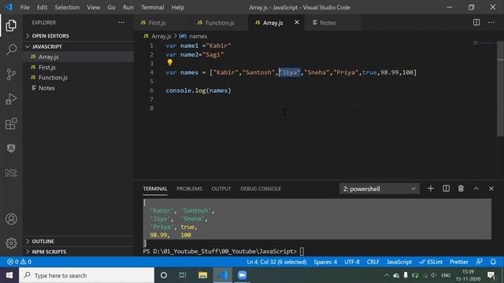The width and height of the screenshot is (504, 283).
Task: Expand the Open Editors section
Action: coord(79,36)
